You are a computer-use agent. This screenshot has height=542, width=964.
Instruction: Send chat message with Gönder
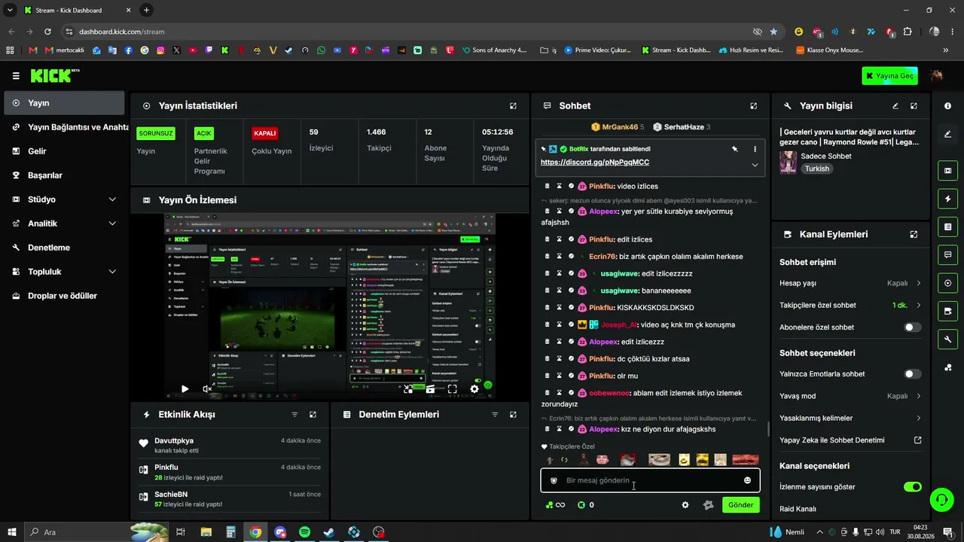740,505
